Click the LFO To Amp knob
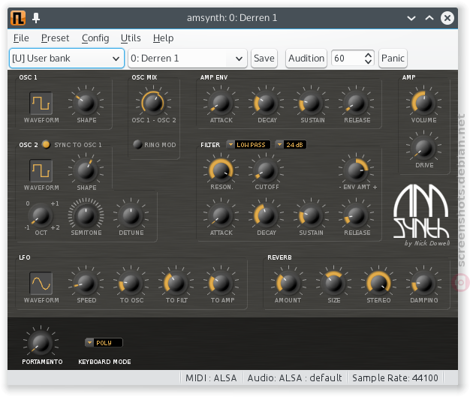 point(221,283)
